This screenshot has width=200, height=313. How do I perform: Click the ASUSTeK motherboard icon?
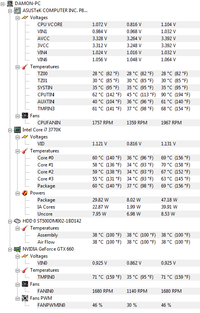point(18,11)
